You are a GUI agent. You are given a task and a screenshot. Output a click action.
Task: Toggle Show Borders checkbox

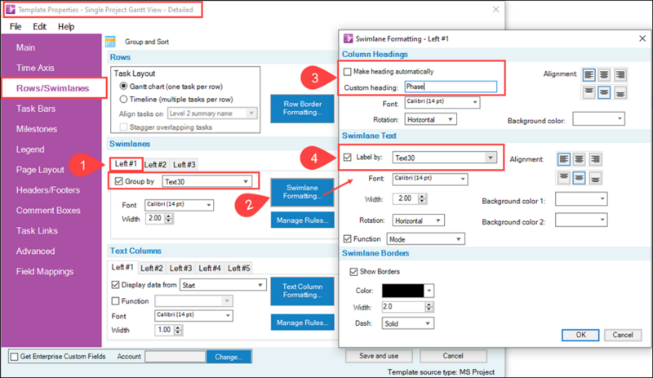coord(353,272)
